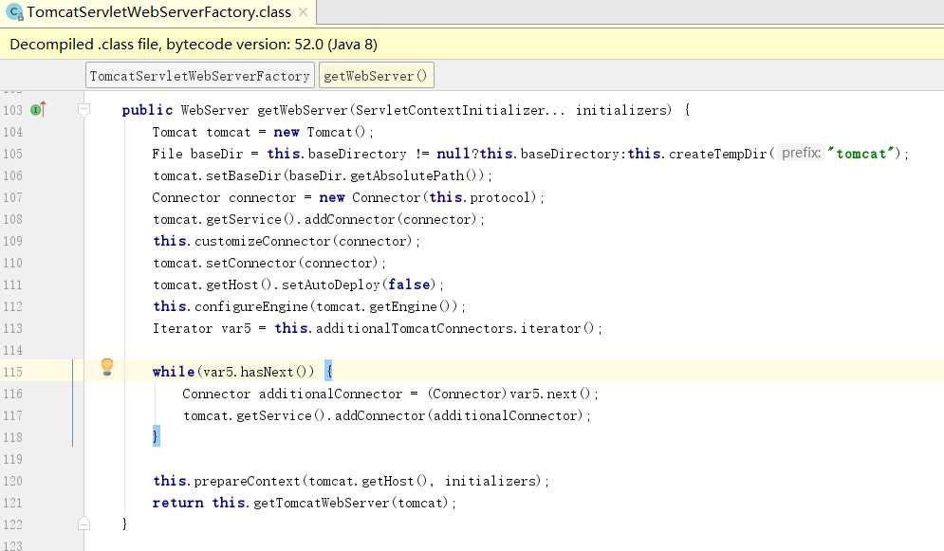Click TomcatServletWebServerFactory breadcrumb
The image size is (944, 551).
click(x=200, y=76)
